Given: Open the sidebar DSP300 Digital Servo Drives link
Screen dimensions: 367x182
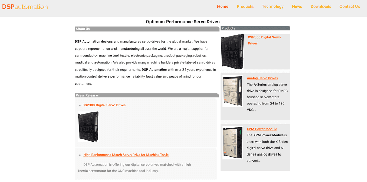Looking at the screenshot, I should pyautogui.click(x=264, y=40).
